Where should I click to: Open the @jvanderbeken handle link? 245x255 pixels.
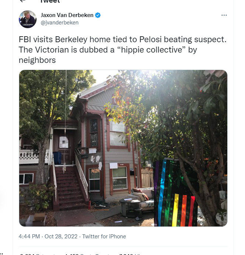pyautogui.click(x=59, y=23)
